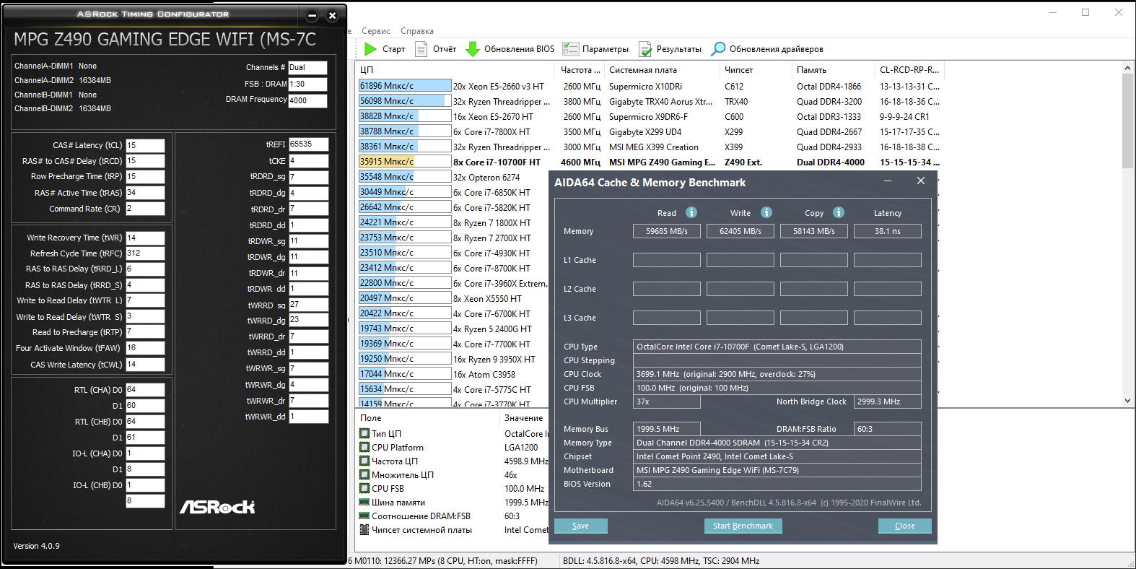Click the Системная плата column header
Viewport: 1136px width, 569px height.
click(663, 70)
